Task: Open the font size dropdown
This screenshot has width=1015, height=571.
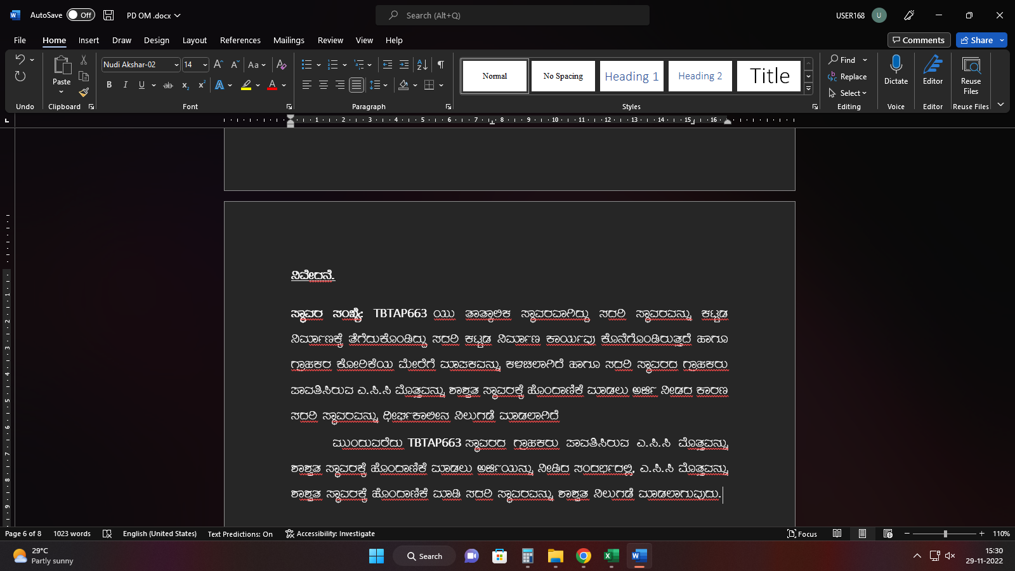Action: point(205,65)
